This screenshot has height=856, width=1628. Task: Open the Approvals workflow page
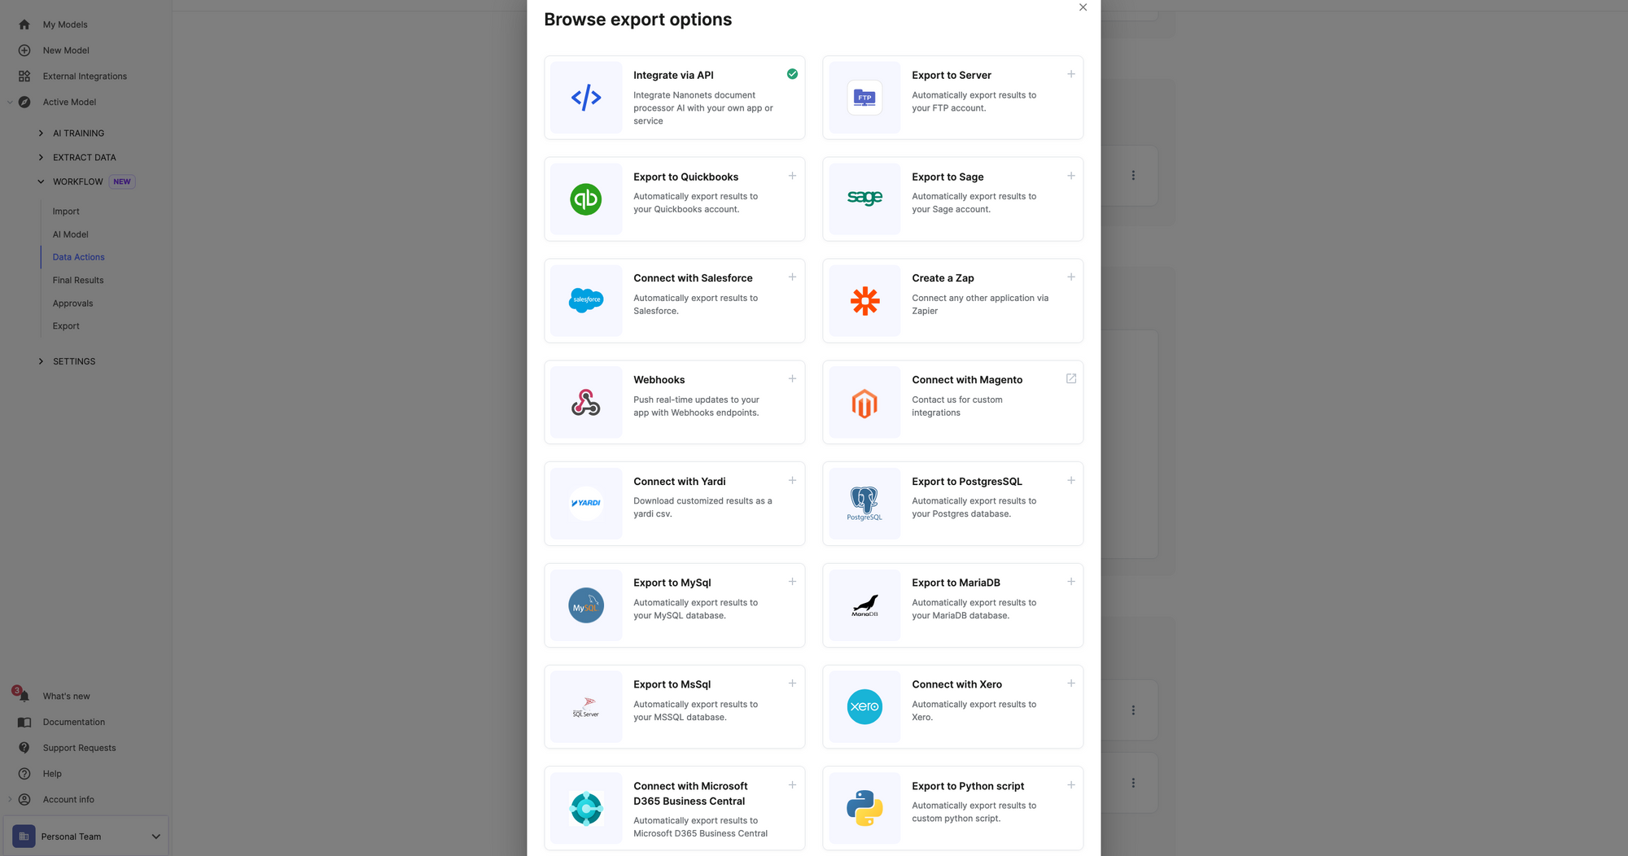[72, 303]
